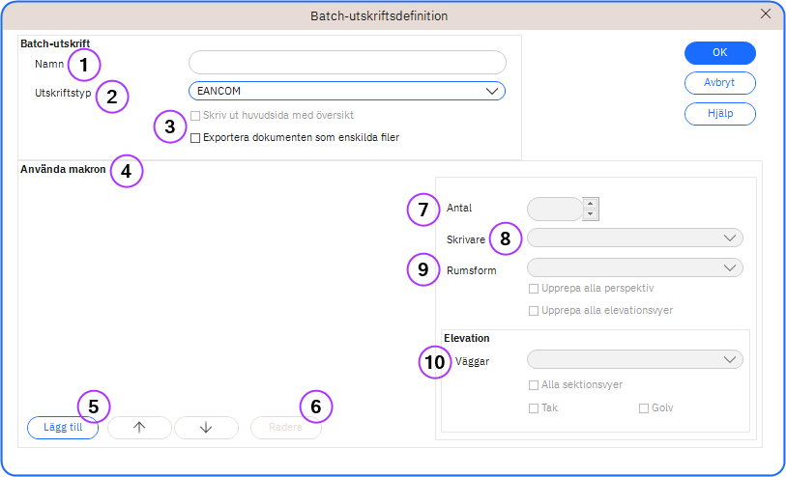786x477 pixels.
Task: Open the Utskriftstyp EANCOM dropdown
Action: point(347,92)
